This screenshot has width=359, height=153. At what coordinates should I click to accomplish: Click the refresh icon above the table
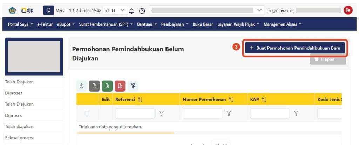pyautogui.click(x=81, y=86)
